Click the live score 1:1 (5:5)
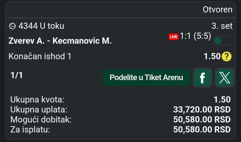 (195, 36)
